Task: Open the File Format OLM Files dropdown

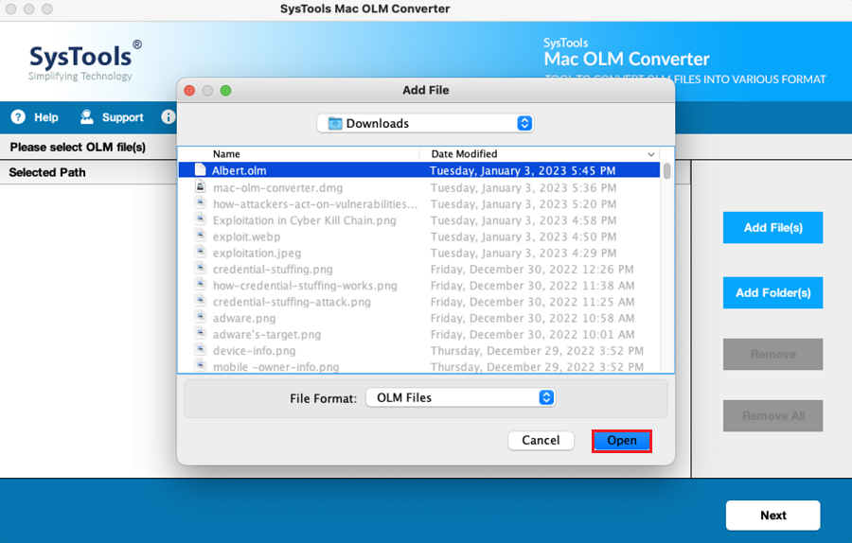Action: tap(460, 397)
